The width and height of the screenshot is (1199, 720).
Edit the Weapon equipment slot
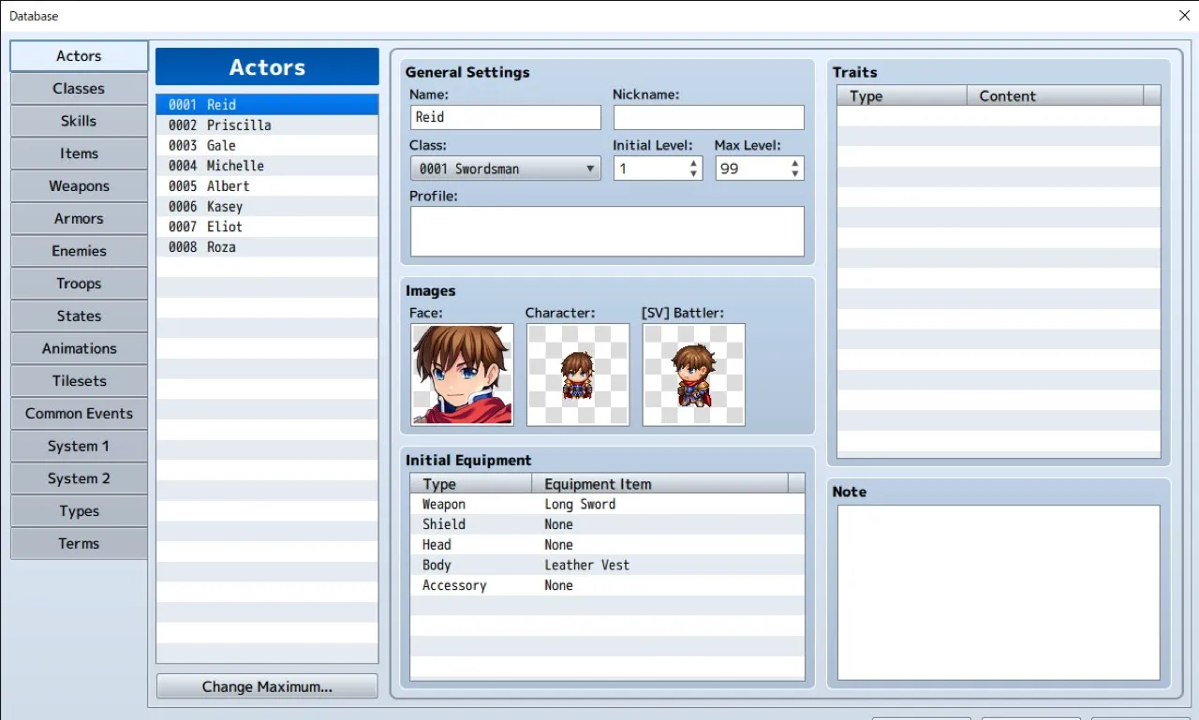coord(579,504)
